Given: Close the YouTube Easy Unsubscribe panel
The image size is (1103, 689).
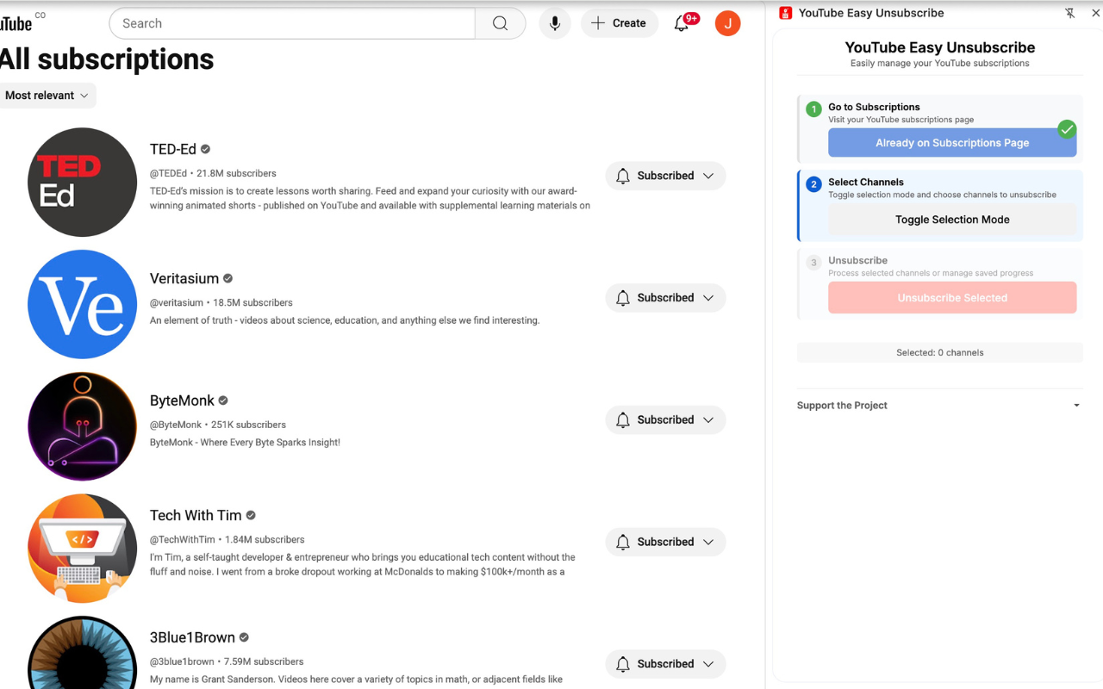Looking at the screenshot, I should coord(1096,13).
